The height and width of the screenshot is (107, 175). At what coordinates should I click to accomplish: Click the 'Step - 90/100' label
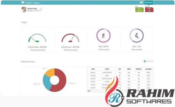point(104,46)
